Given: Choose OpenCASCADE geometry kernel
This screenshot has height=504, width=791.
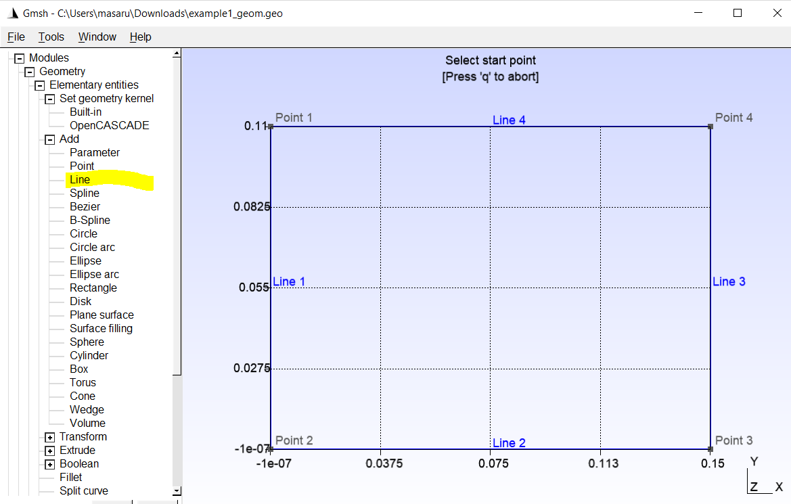Looking at the screenshot, I should point(110,126).
